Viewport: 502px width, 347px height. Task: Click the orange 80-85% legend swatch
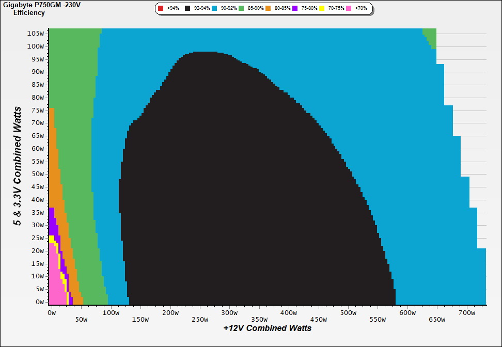pos(269,9)
